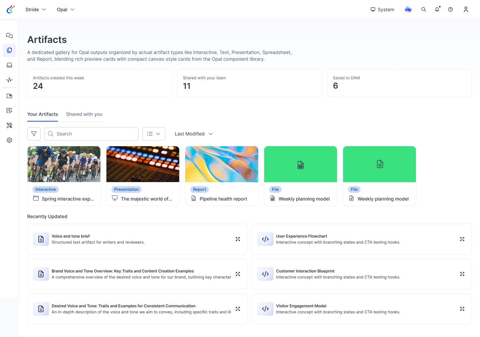This screenshot has height=337, width=480.
Task: Click the tools wrench sidebar icon
Action: click(x=9, y=125)
